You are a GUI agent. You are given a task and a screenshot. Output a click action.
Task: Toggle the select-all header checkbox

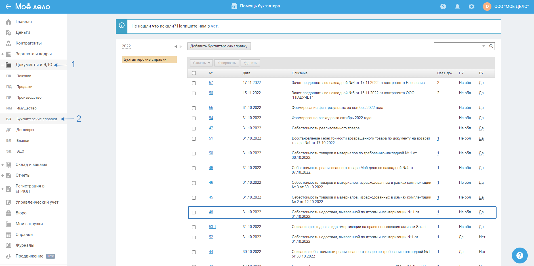(x=194, y=73)
